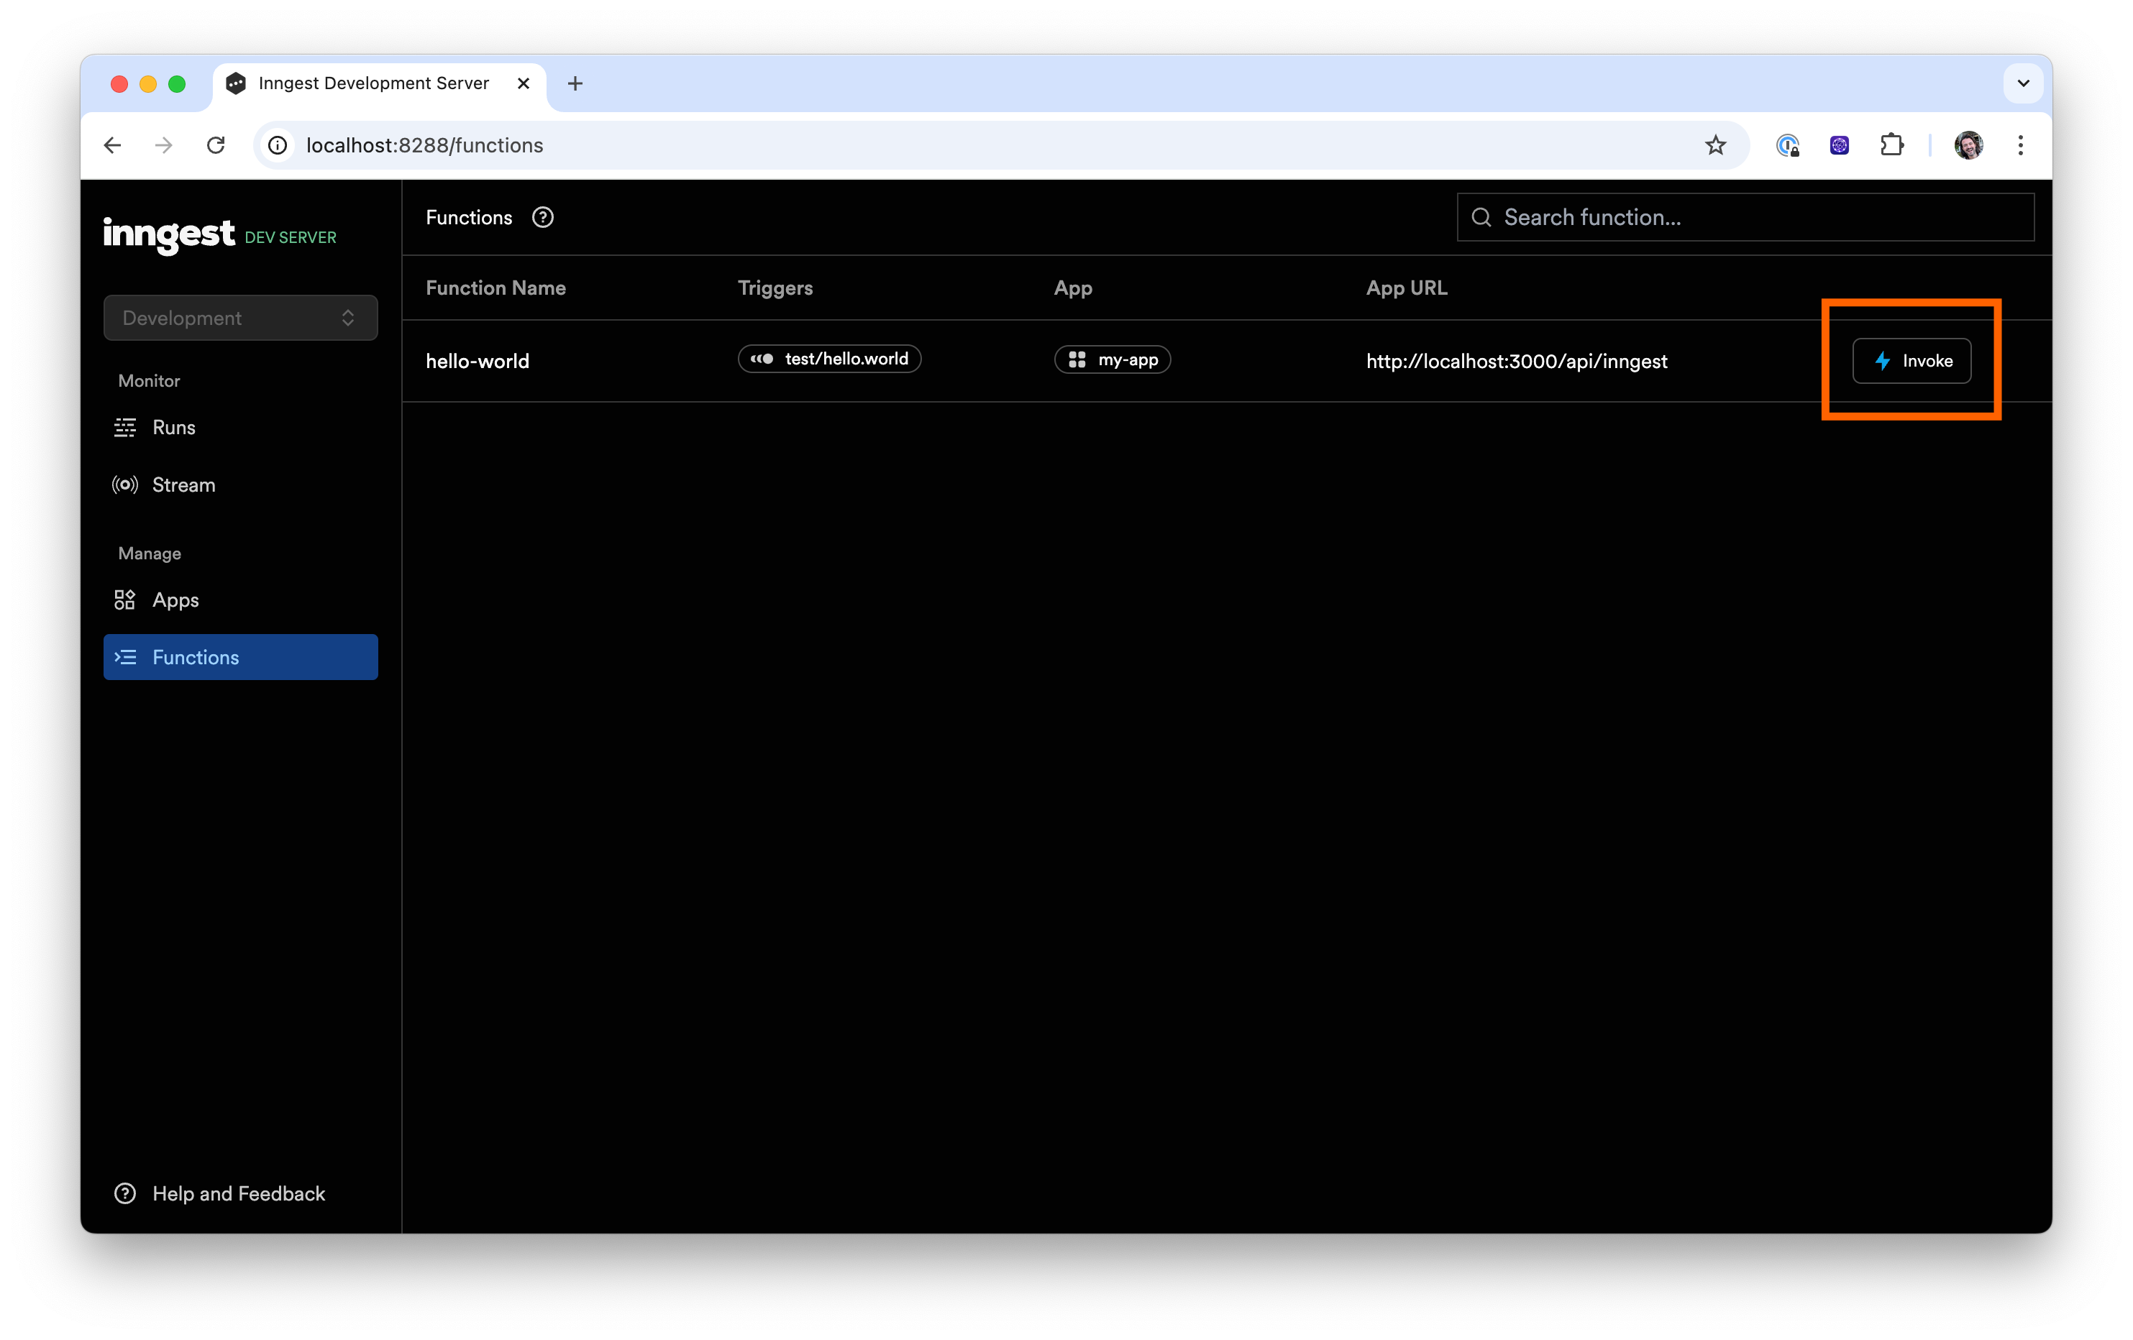
Task: Open the Chrome profile menu
Action: coord(1969,144)
